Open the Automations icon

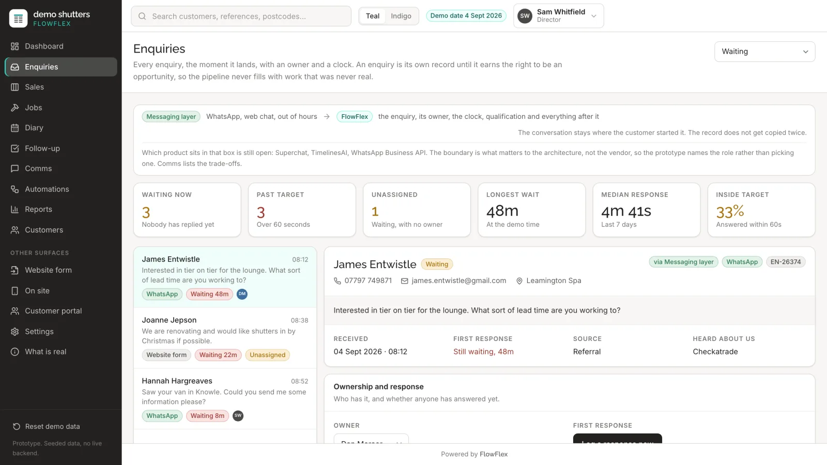(15, 190)
